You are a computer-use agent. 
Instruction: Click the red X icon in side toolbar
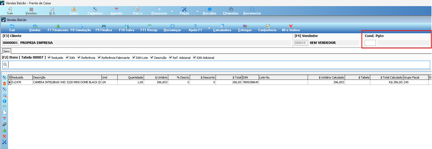4,136
